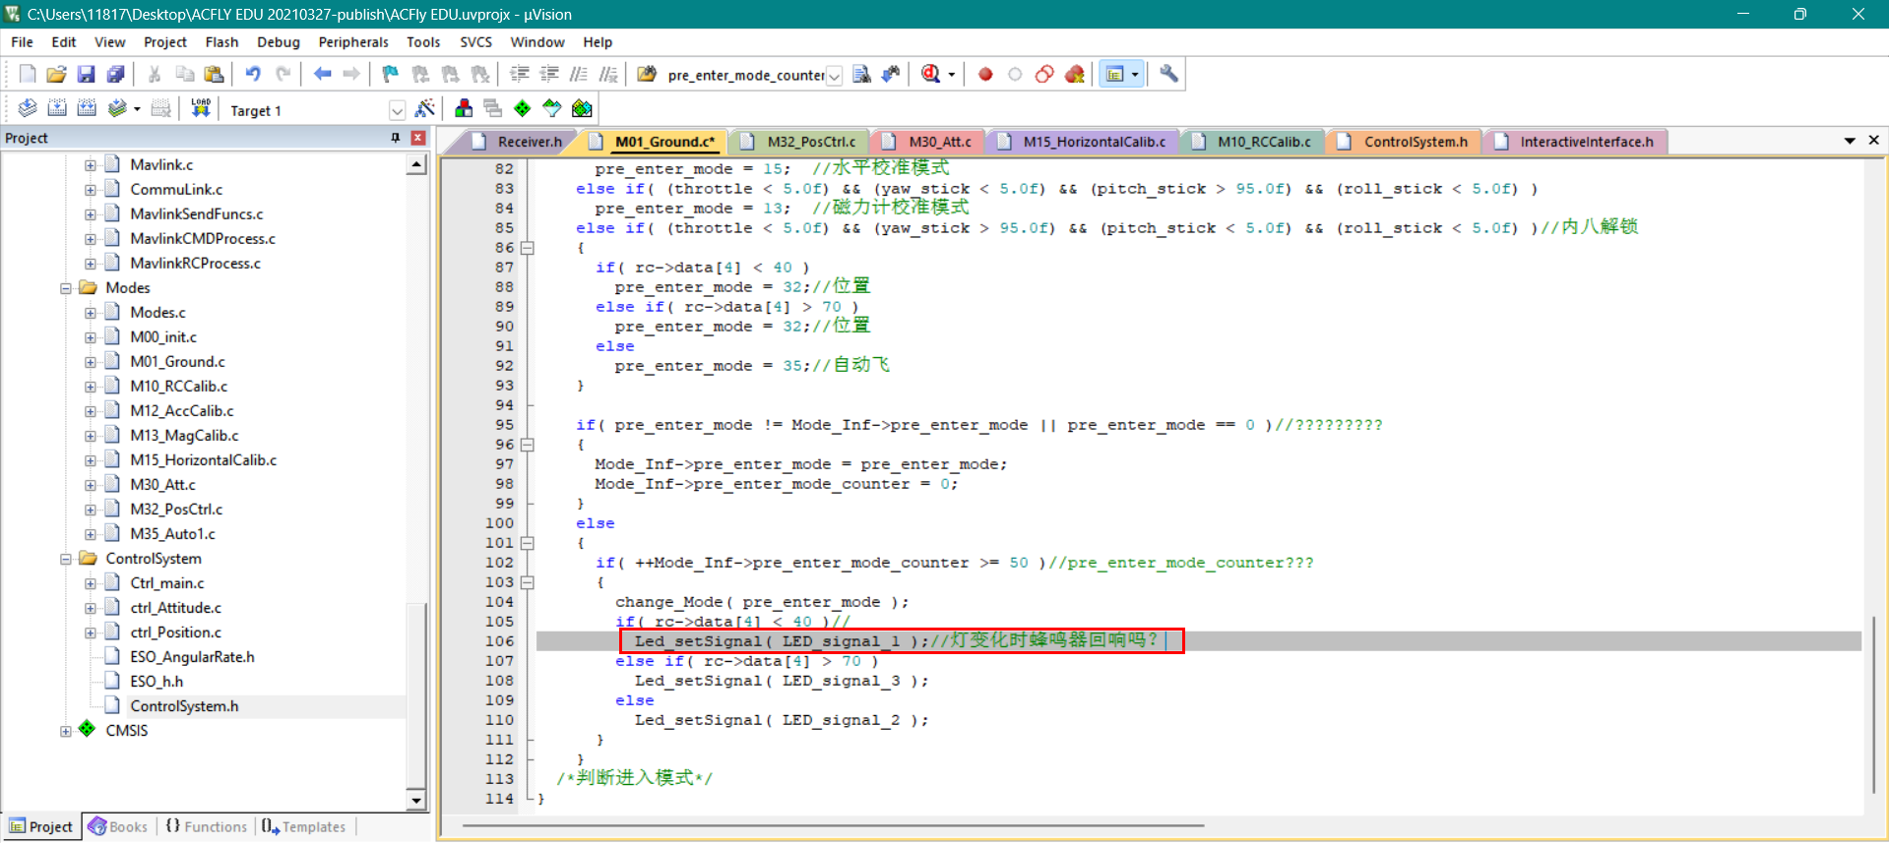This screenshot has height=843, width=1889.
Task: Open Manage Project Items icon
Action: (464, 108)
